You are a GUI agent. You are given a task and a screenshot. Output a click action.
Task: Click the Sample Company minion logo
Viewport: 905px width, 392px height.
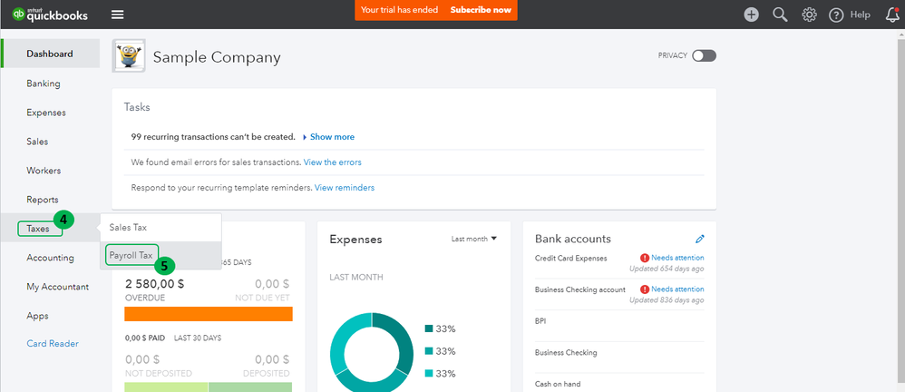point(129,56)
